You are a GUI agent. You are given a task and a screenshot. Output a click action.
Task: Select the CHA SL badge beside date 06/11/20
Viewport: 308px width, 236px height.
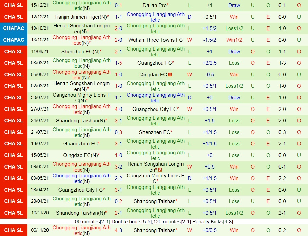(x=14, y=230)
